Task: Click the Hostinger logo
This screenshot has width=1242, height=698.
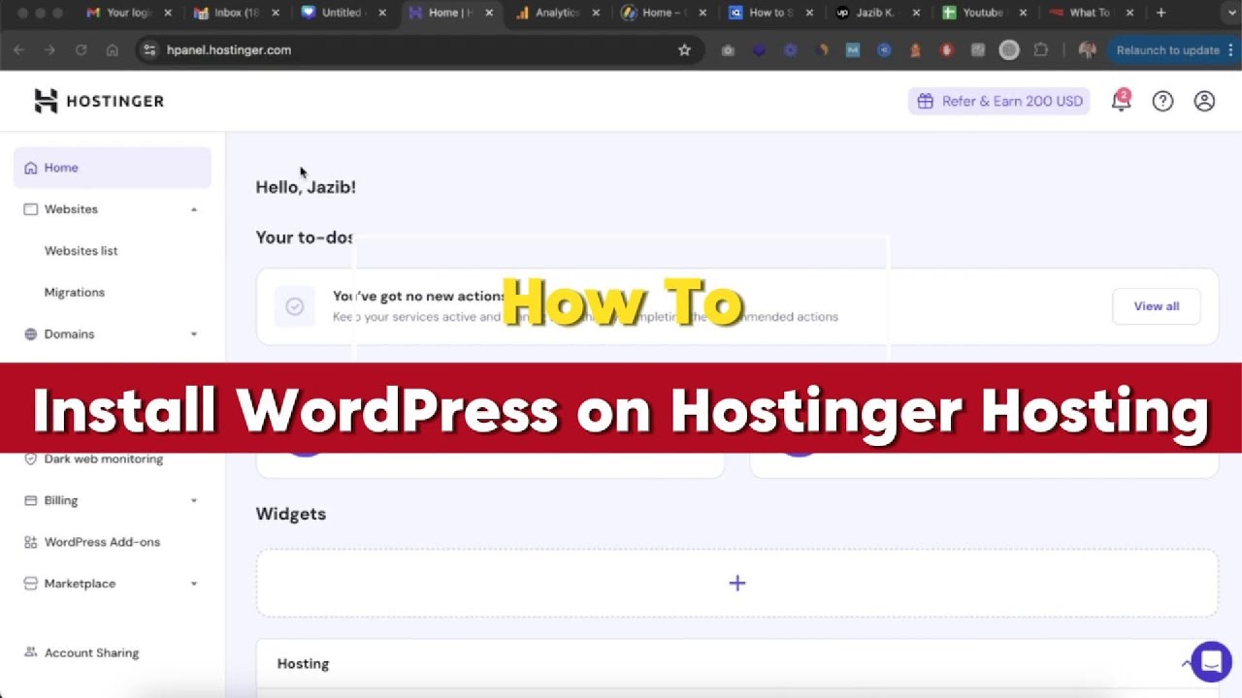Action: 99,101
